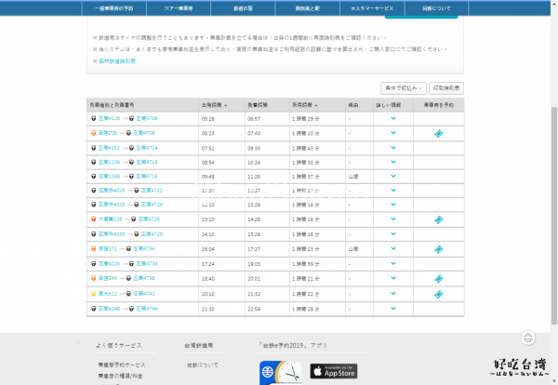Open the カスタマーサービス menu item

(x=375, y=8)
